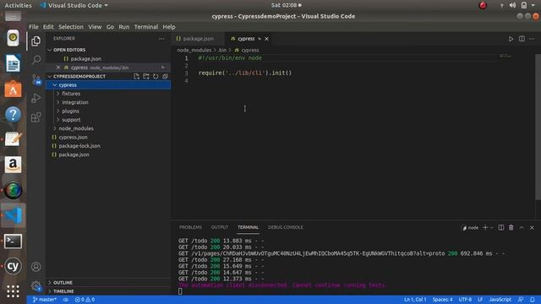
Task: Open the File menu
Action: click(34, 27)
